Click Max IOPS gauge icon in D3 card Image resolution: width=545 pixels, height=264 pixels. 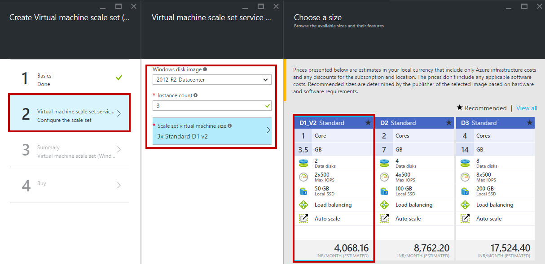coord(465,177)
